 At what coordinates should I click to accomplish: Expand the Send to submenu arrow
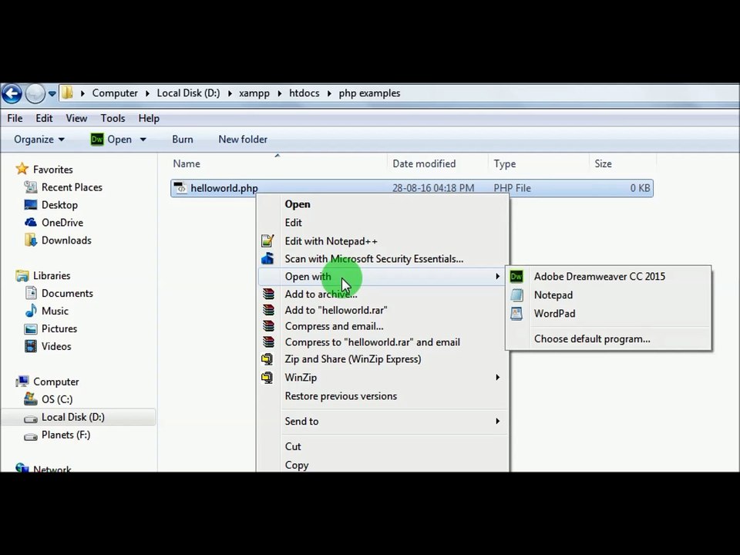[497, 421]
